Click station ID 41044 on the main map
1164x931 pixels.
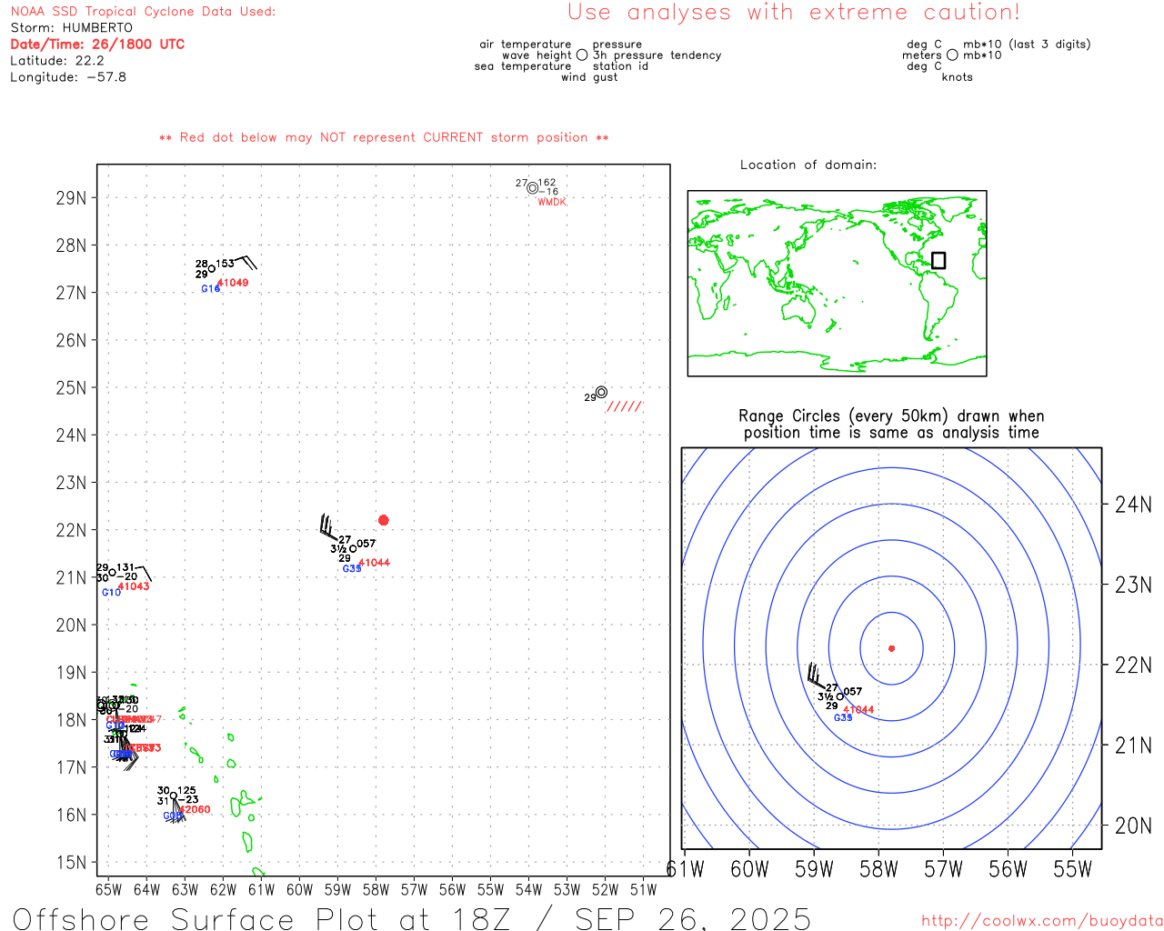pyautogui.click(x=375, y=563)
